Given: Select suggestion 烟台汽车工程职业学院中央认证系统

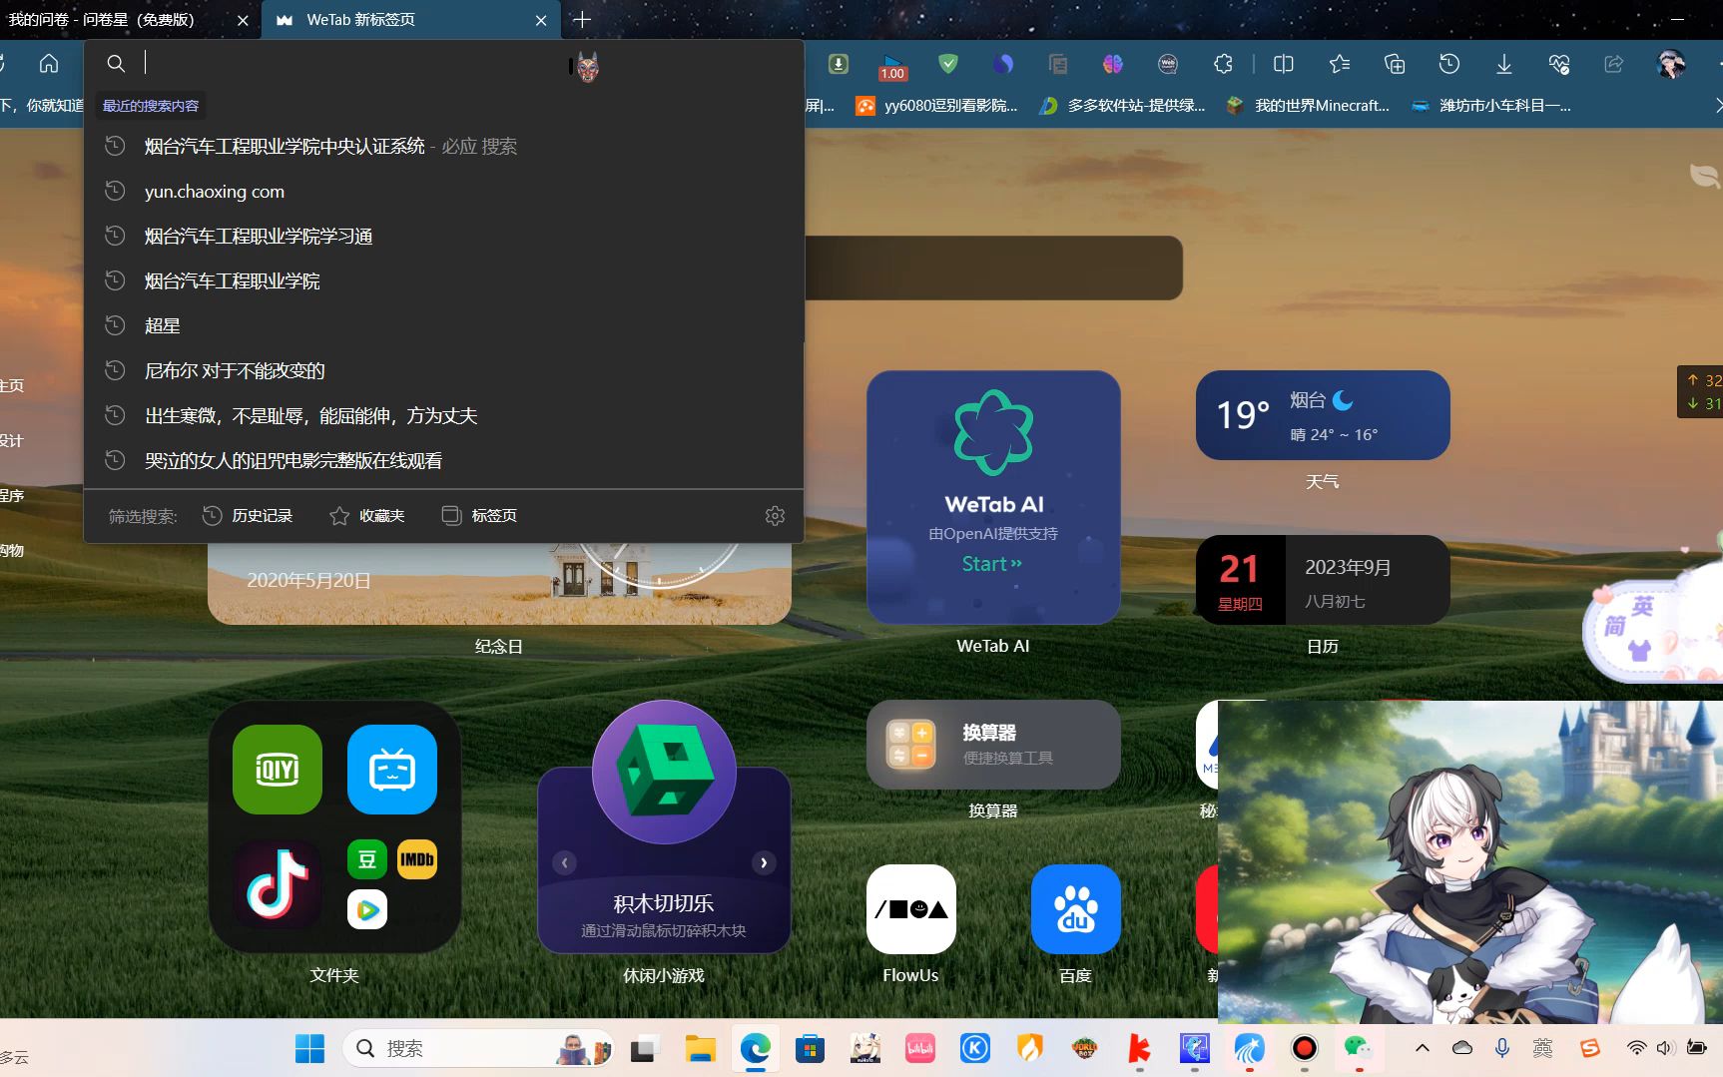Looking at the screenshot, I should [x=444, y=147].
